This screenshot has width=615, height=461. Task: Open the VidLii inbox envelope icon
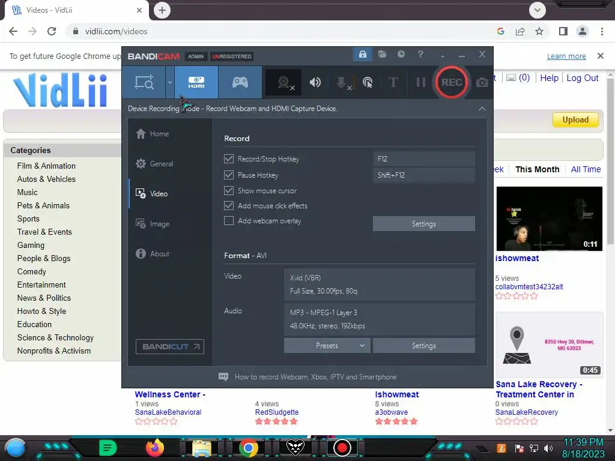click(x=511, y=77)
